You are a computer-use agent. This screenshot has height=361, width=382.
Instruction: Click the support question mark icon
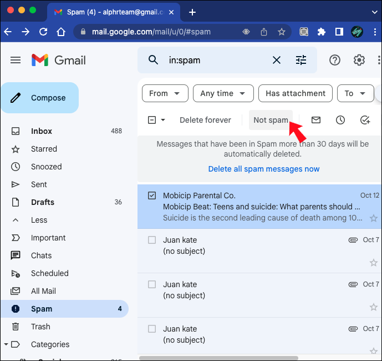tap(335, 60)
